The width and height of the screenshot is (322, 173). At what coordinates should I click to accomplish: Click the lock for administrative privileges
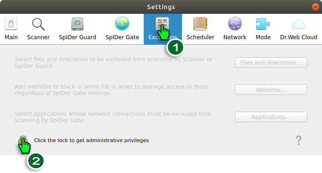pyautogui.click(x=23, y=141)
